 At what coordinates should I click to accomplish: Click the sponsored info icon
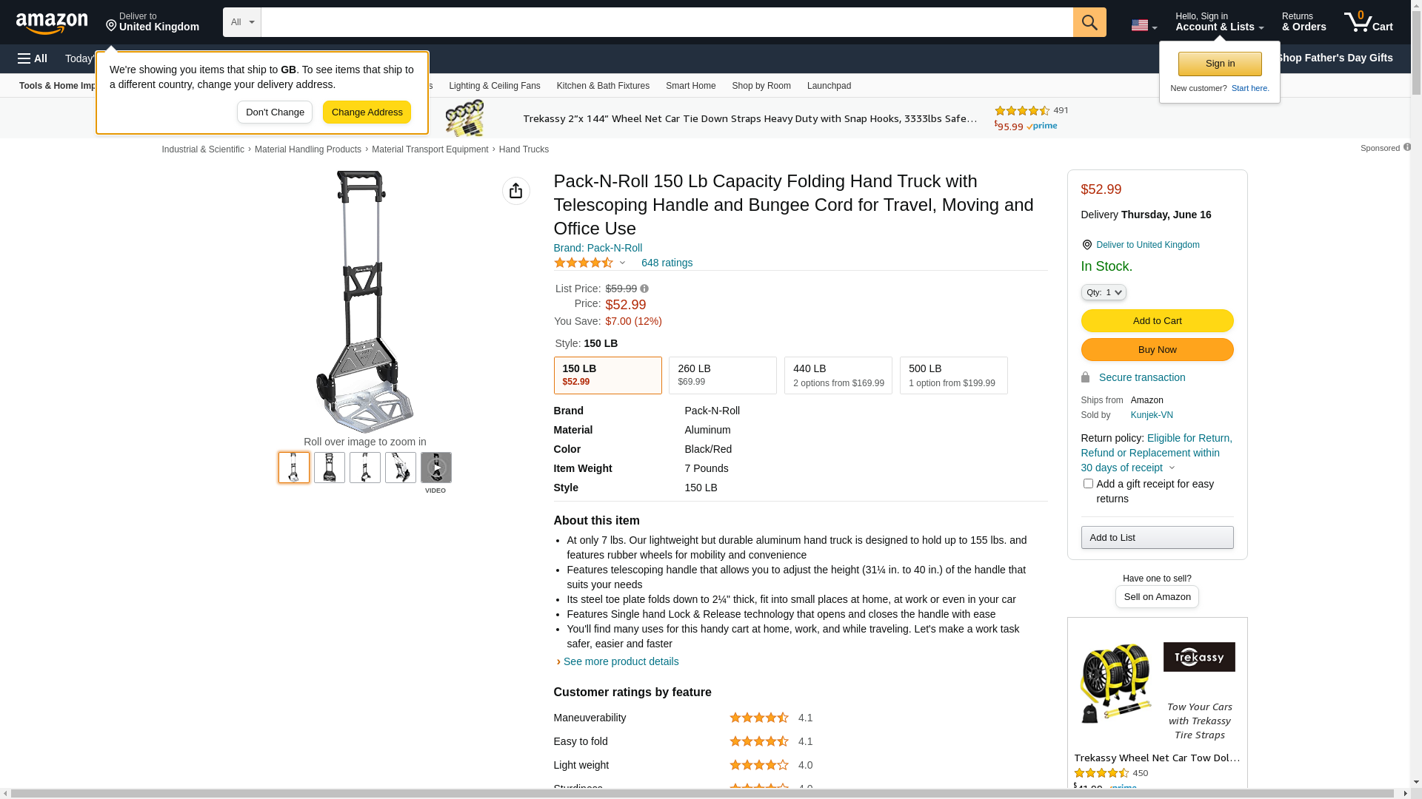(x=1407, y=147)
